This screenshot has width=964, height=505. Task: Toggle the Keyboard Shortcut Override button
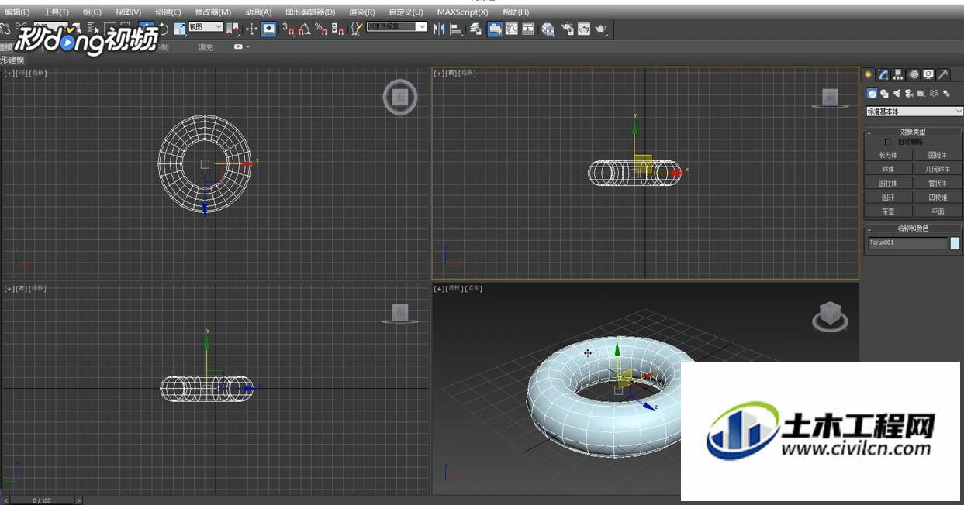(268, 29)
